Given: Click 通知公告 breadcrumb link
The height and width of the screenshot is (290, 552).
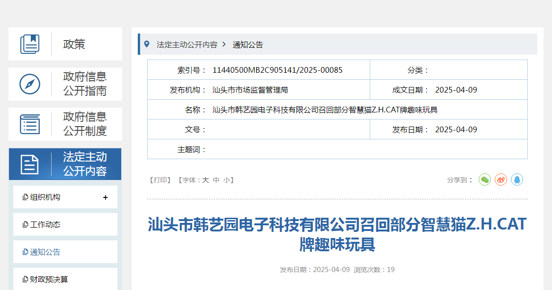Looking at the screenshot, I should click(x=248, y=45).
